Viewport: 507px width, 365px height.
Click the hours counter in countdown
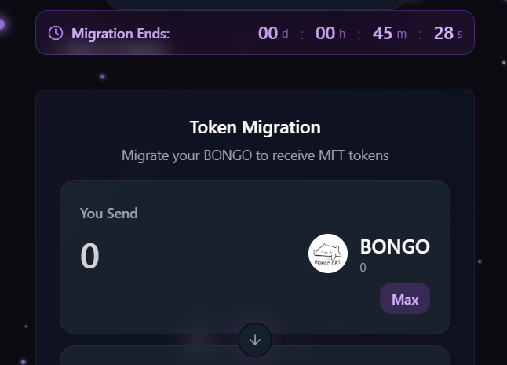pos(325,33)
